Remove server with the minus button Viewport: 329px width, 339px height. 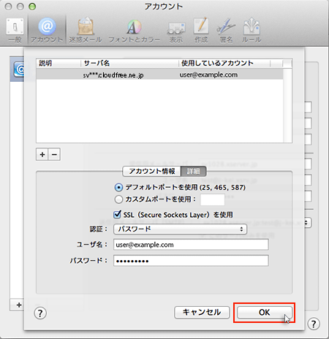(x=54, y=154)
